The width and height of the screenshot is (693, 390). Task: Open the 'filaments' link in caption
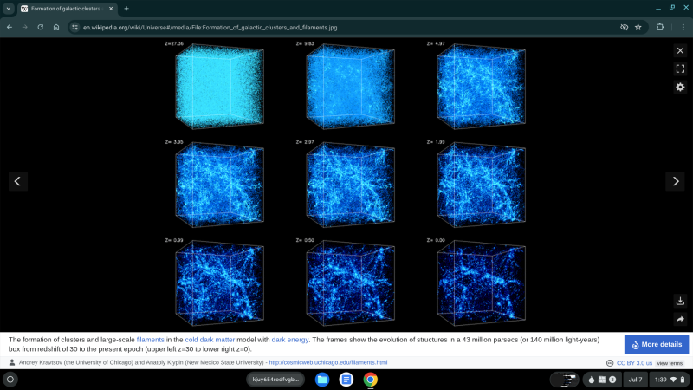[x=150, y=340]
